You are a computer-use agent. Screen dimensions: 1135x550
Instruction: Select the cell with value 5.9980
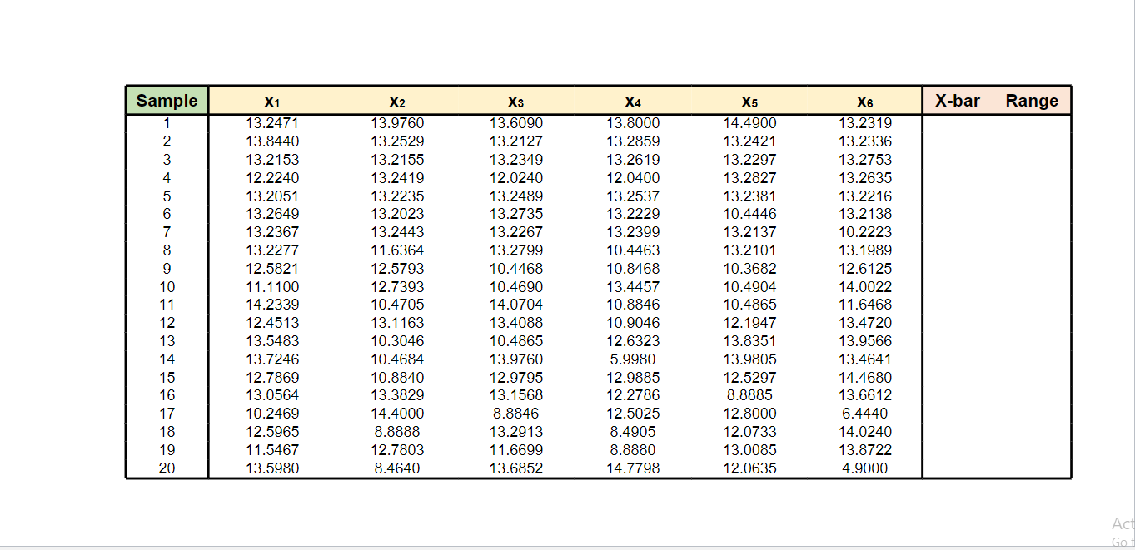click(634, 359)
